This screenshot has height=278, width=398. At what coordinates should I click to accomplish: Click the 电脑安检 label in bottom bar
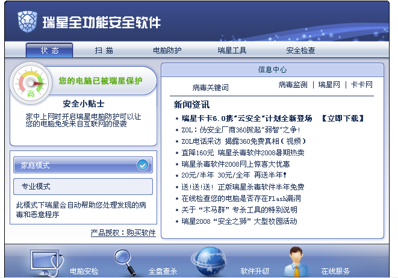coord(84,271)
